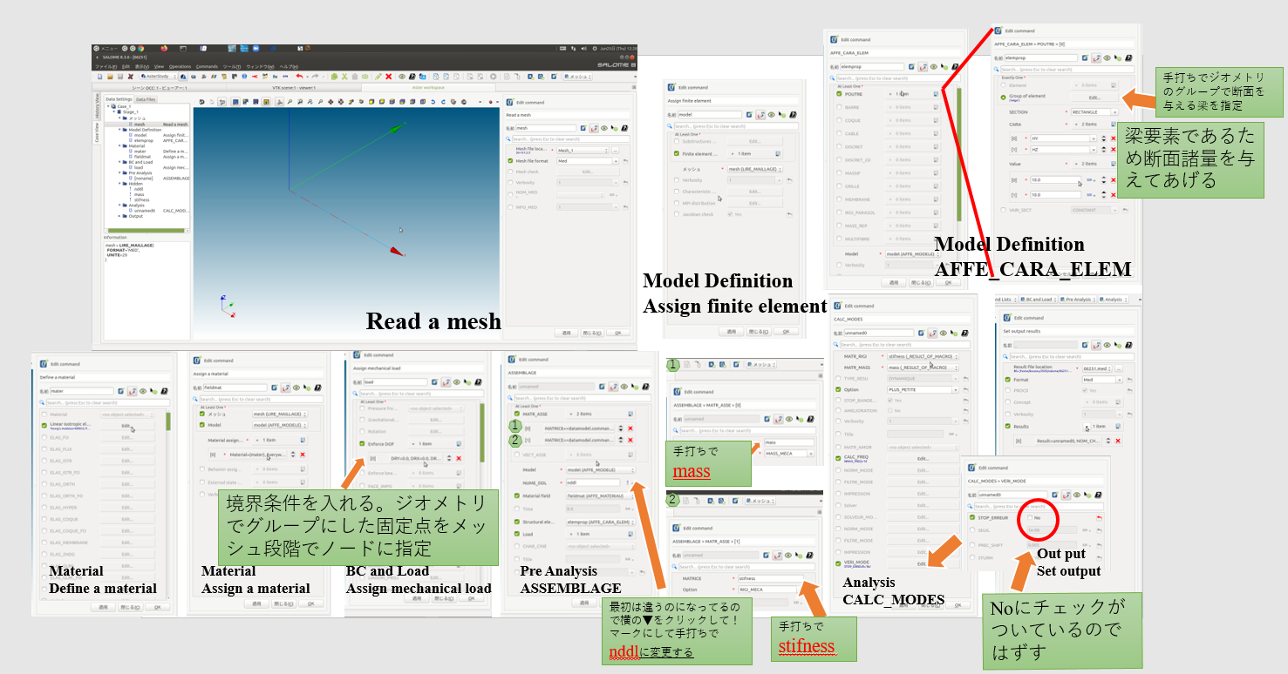
Task: Toggle the Material field checkbox in ASSEMBLAGE window
Action: [x=517, y=495]
